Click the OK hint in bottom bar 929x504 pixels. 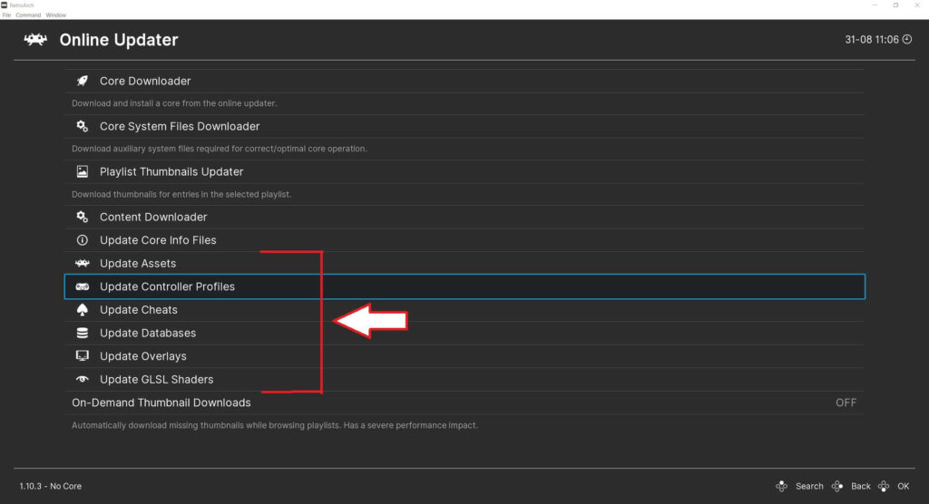coord(903,486)
